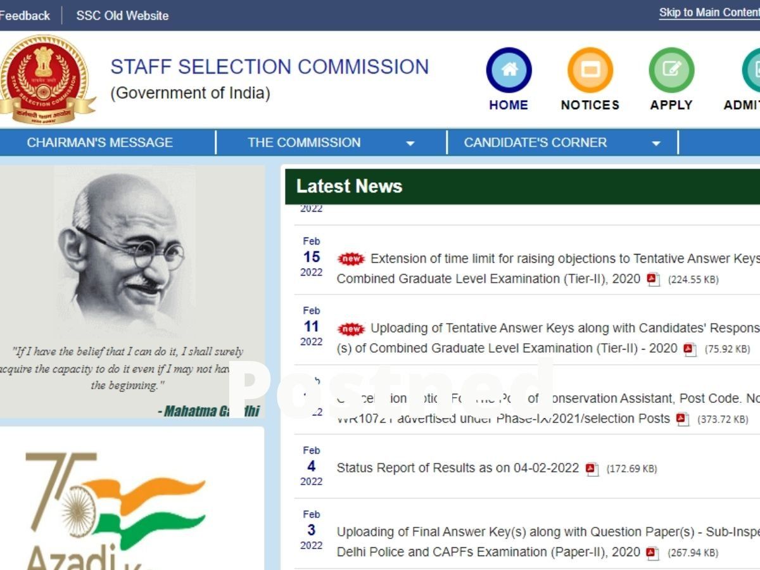Click the APPLY label text

pos(671,105)
